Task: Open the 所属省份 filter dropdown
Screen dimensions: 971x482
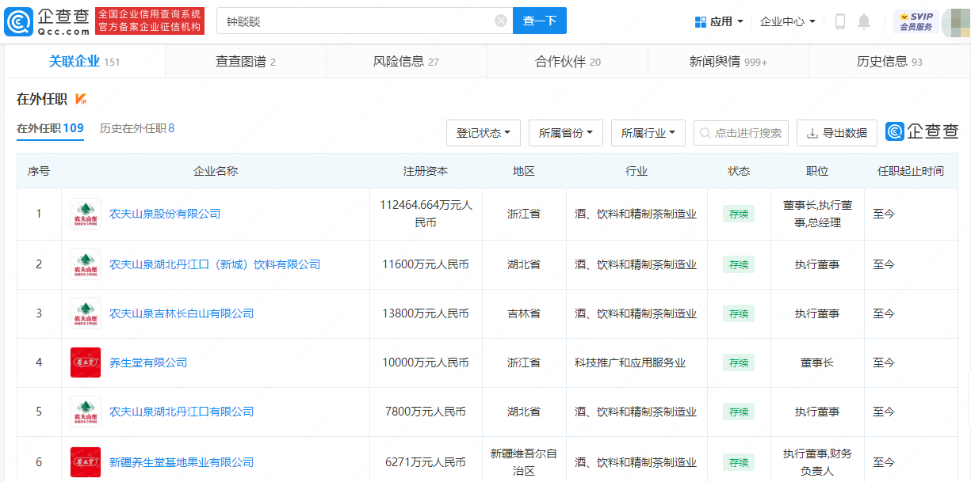Action: click(566, 133)
